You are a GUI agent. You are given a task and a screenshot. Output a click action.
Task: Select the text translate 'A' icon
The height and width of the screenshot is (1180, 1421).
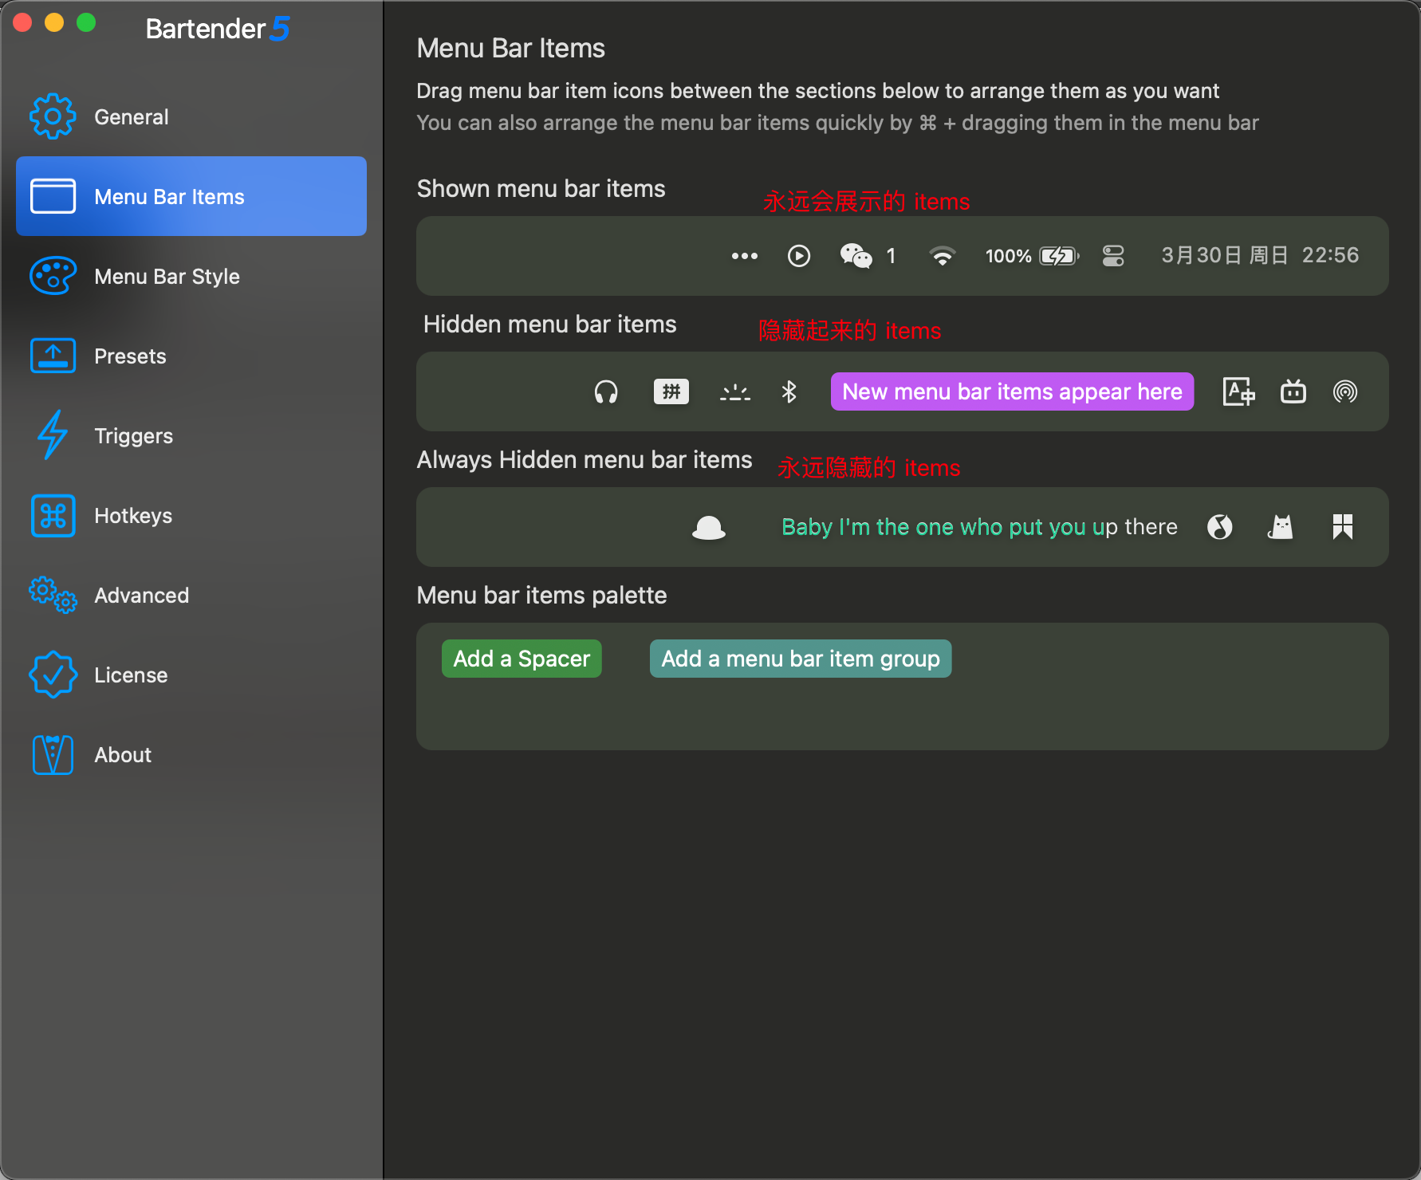pos(1238,391)
